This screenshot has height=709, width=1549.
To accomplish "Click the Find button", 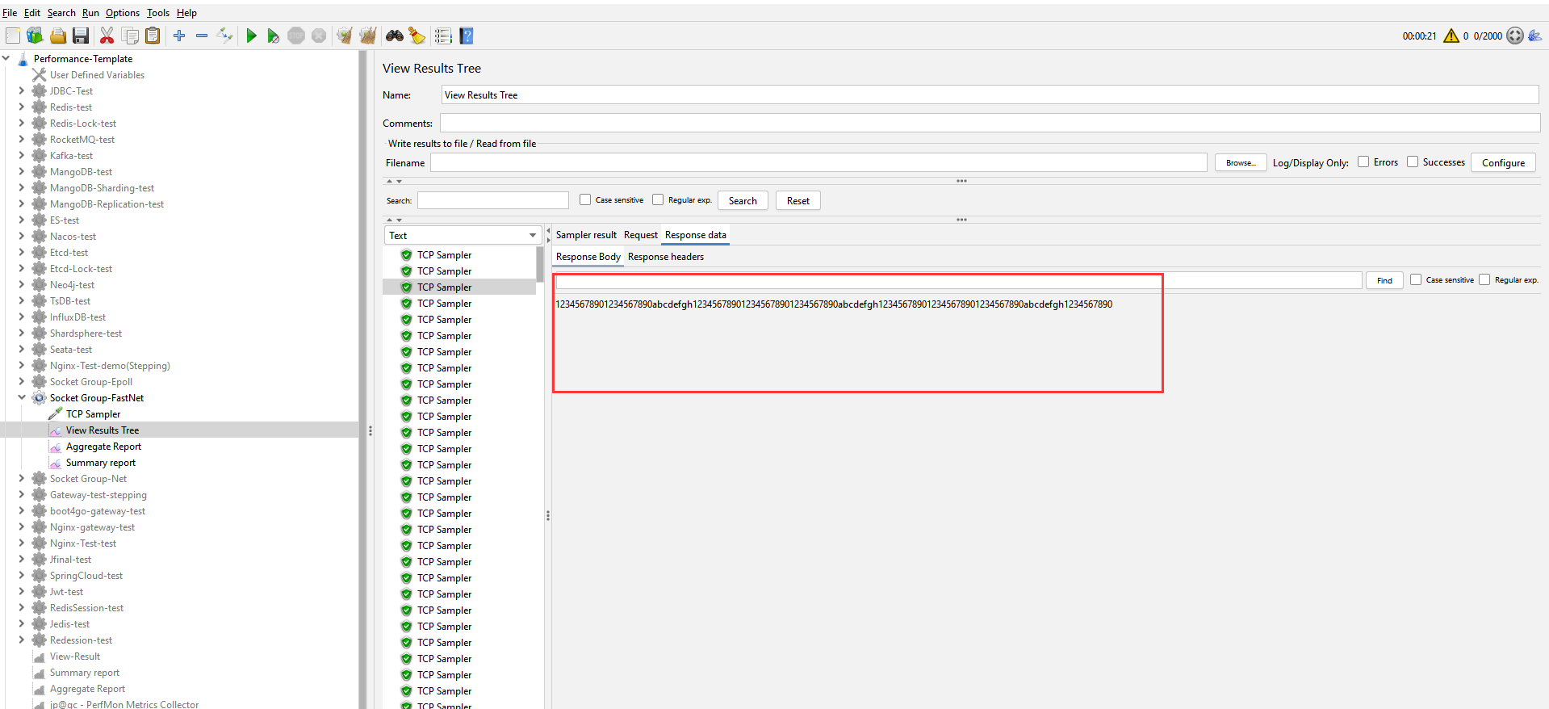I will coord(1384,280).
